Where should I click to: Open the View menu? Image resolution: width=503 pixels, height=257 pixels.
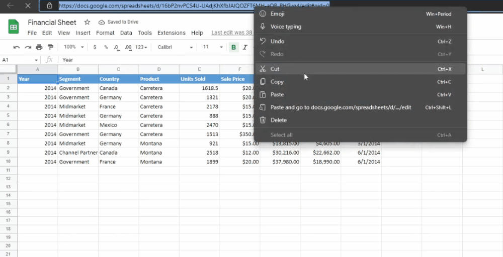64,33
